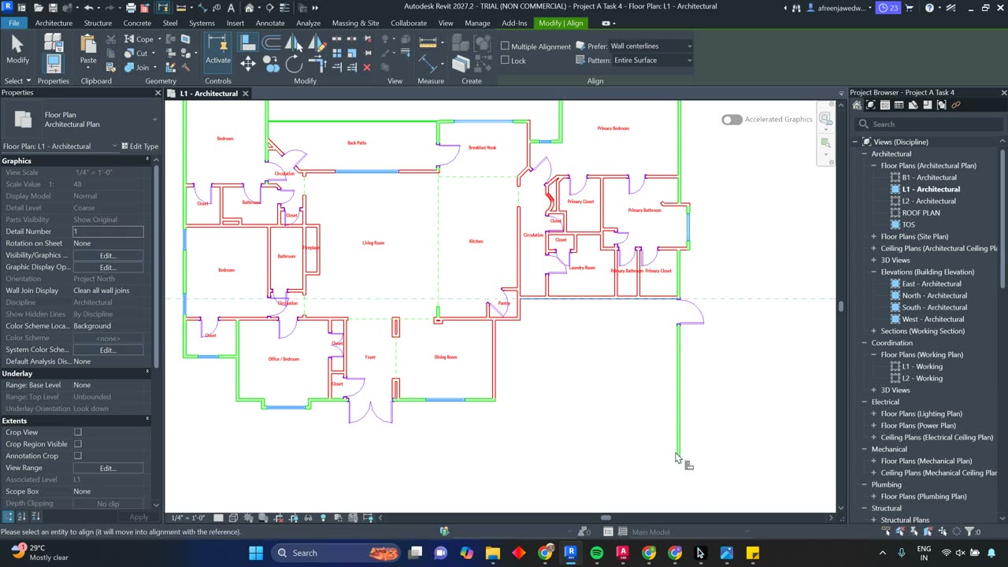Expand Sections (Working Section) node

[x=873, y=331]
